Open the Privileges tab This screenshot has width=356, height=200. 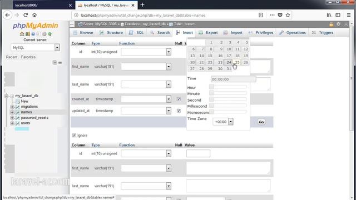click(x=261, y=33)
